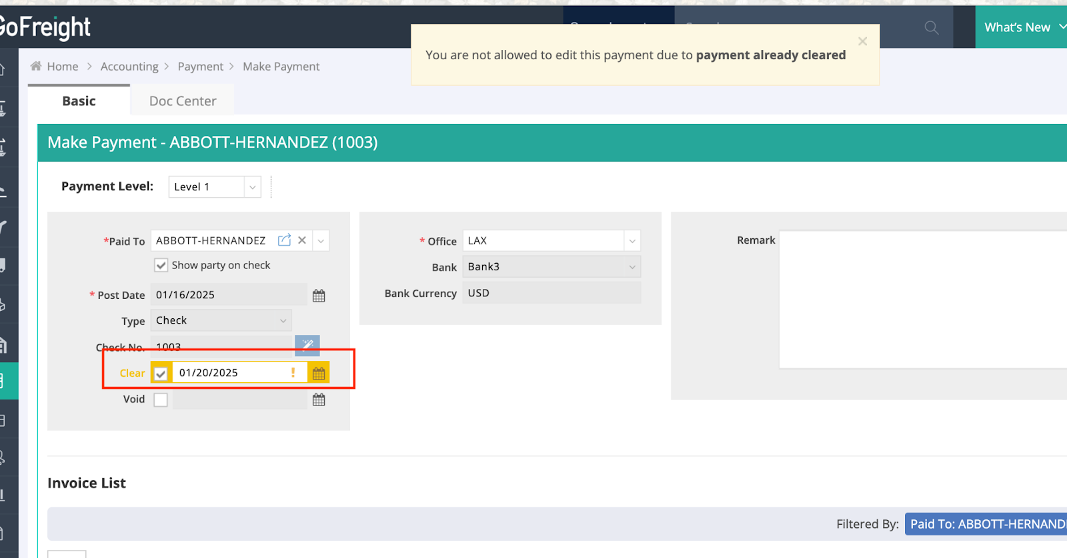Click the Home icon in breadcrumb
This screenshot has width=1067, height=558.
click(36, 66)
